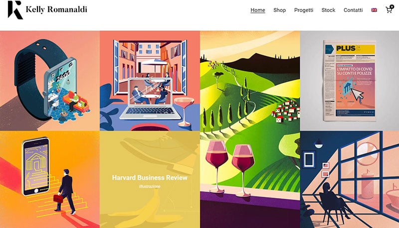Go to the Shop page

[279, 10]
